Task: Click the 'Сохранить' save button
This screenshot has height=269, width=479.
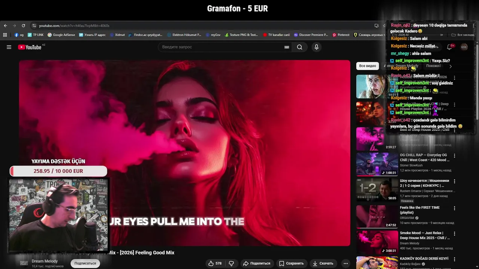Action: pos(292,263)
